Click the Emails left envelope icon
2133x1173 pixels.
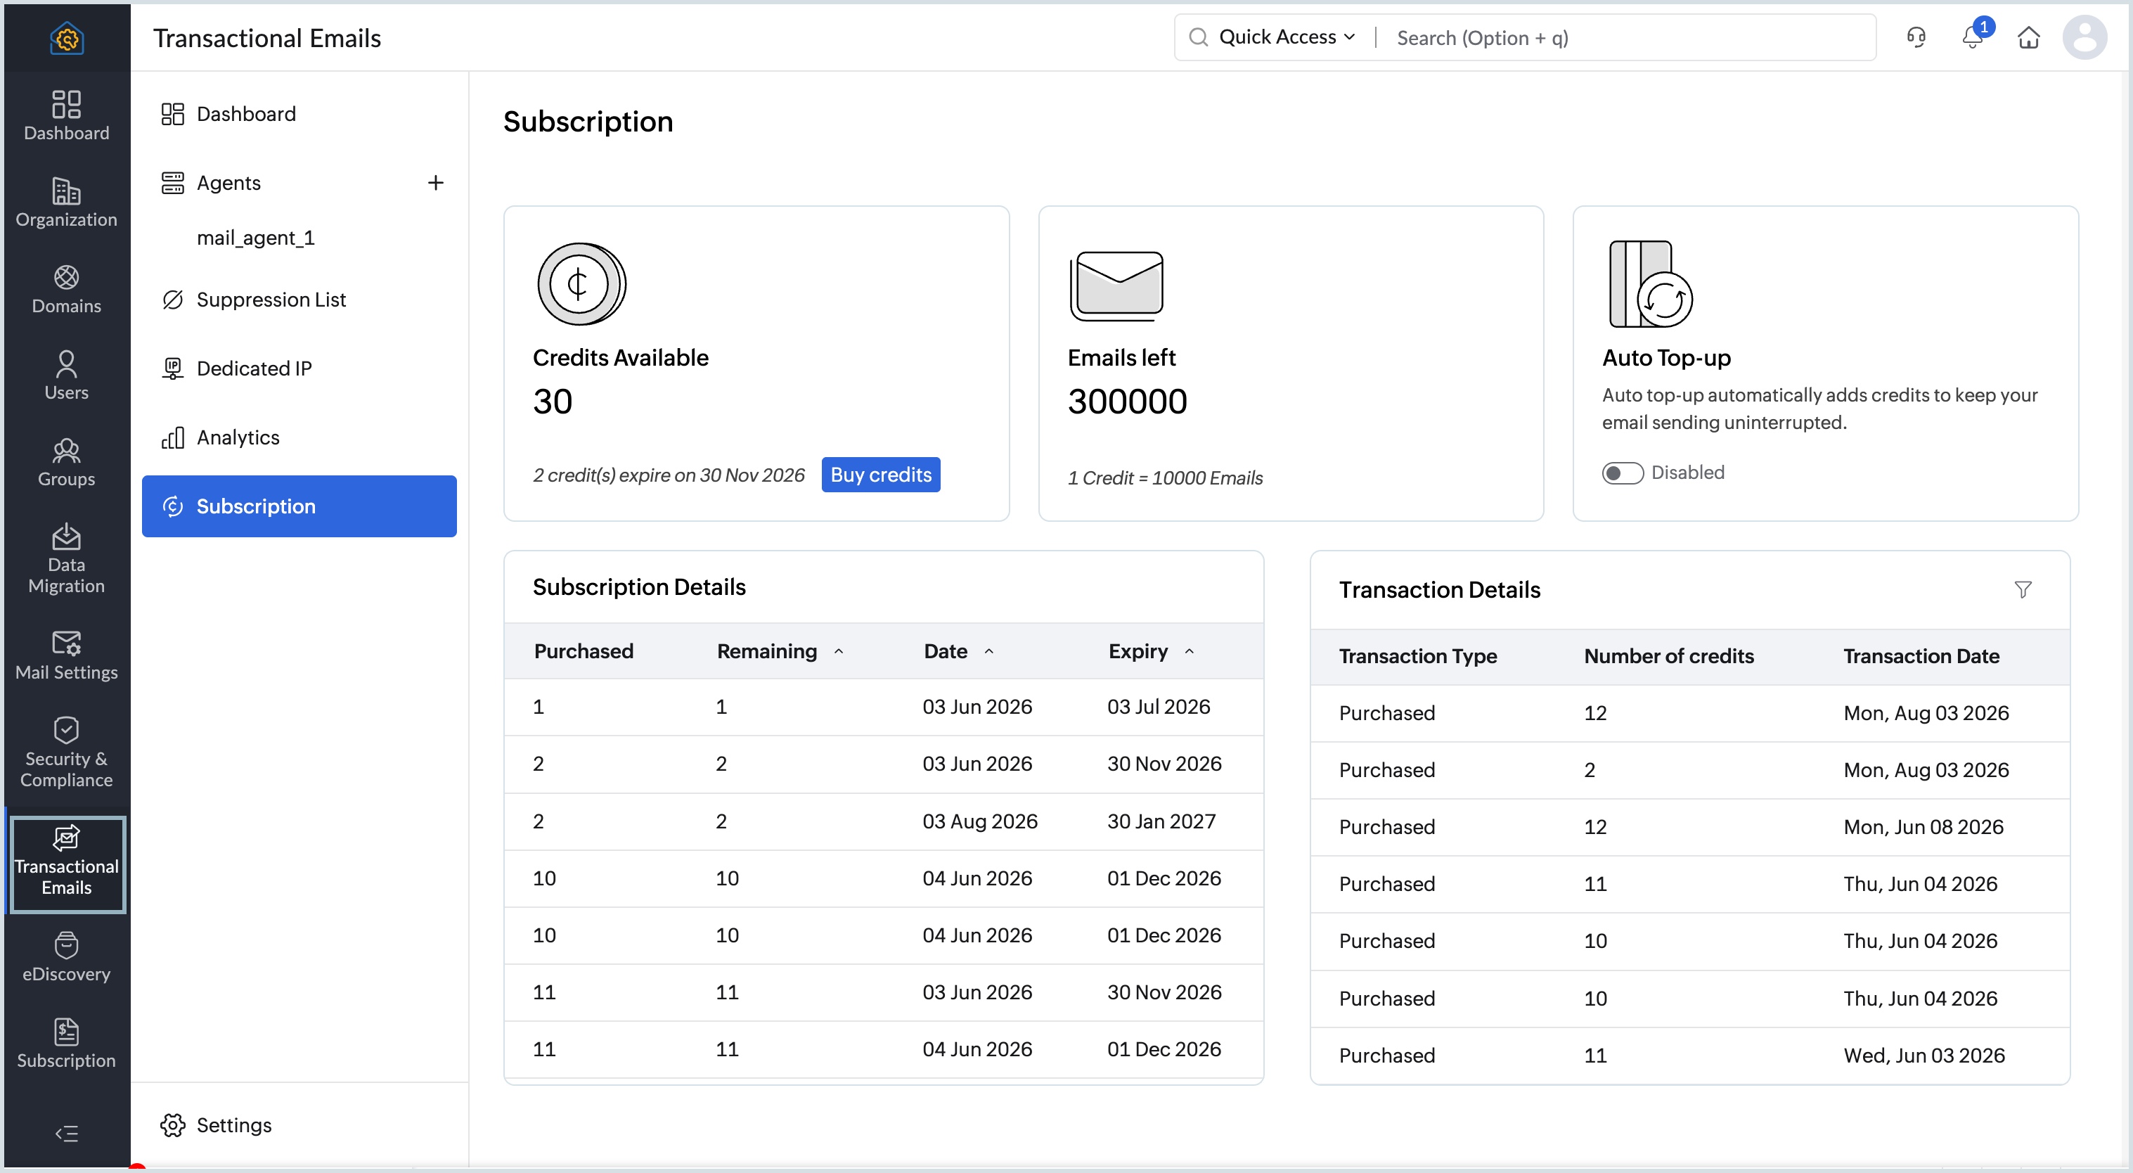[x=1116, y=286]
